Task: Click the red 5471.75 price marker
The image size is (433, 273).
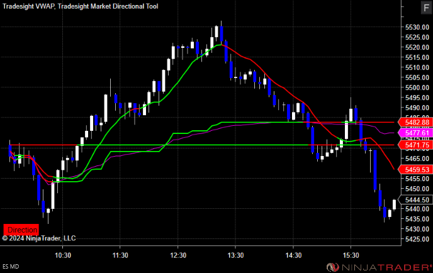Action: coord(415,145)
